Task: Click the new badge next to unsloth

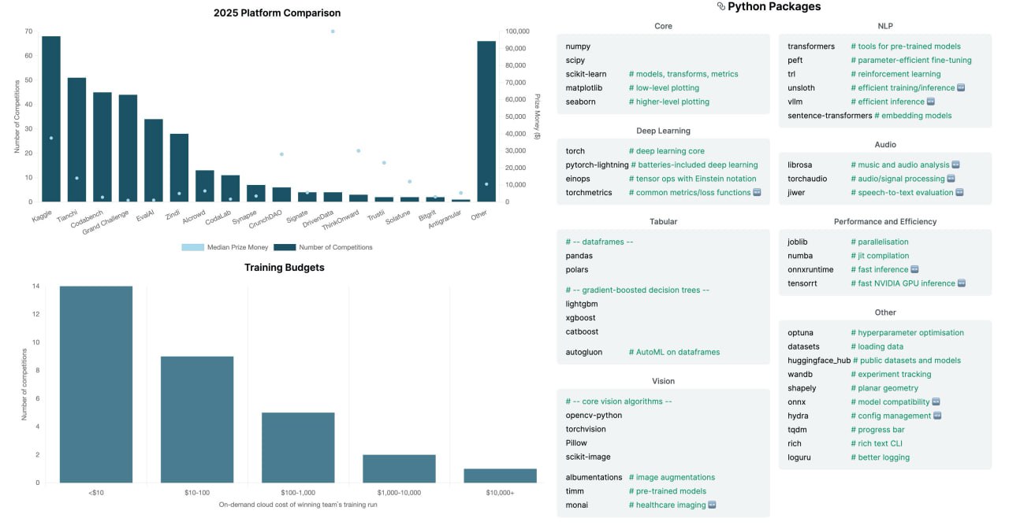Action: click(x=961, y=88)
